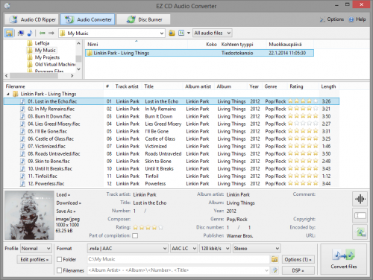The image size is (373, 280).
Task: Collapse the Linkin Park - Living Things group
Action: [8, 94]
